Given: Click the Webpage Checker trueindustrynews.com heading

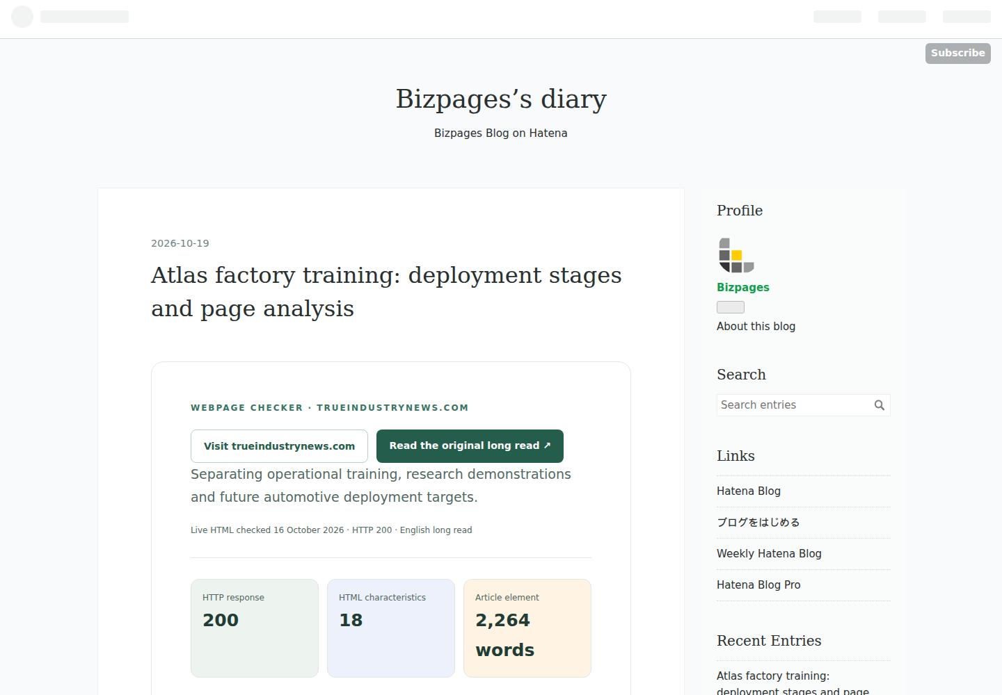Looking at the screenshot, I should click(330, 408).
